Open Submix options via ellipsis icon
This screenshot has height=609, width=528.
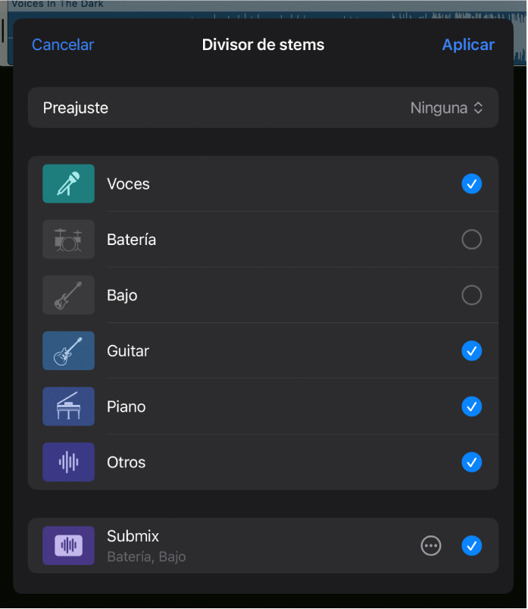[x=431, y=545]
